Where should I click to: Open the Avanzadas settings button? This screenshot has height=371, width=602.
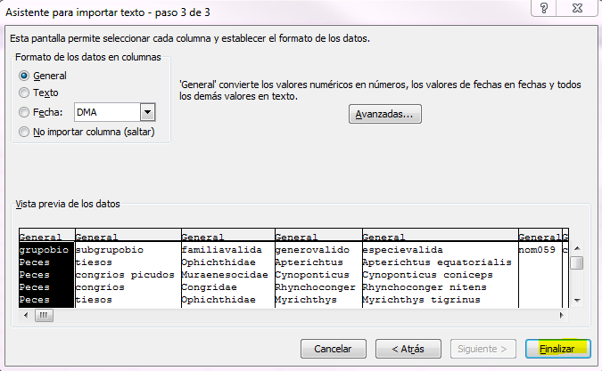[x=384, y=114]
